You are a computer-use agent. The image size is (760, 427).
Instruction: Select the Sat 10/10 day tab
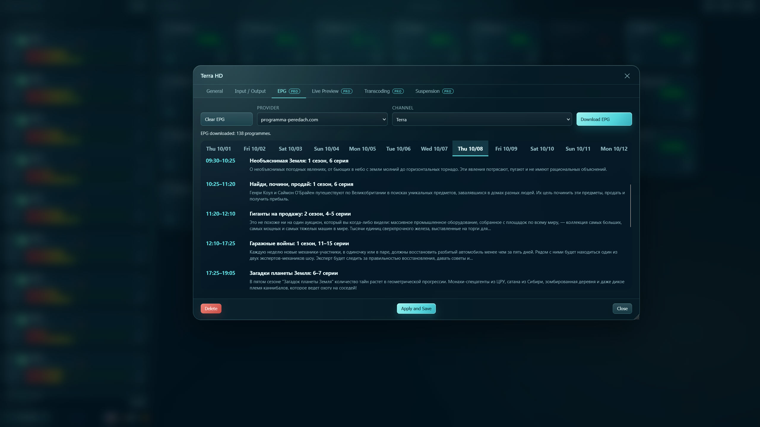542,149
